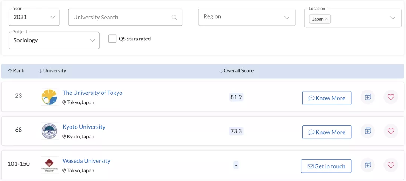Open the Kyoto University logo
The image size is (406, 181).
(x=50, y=131)
